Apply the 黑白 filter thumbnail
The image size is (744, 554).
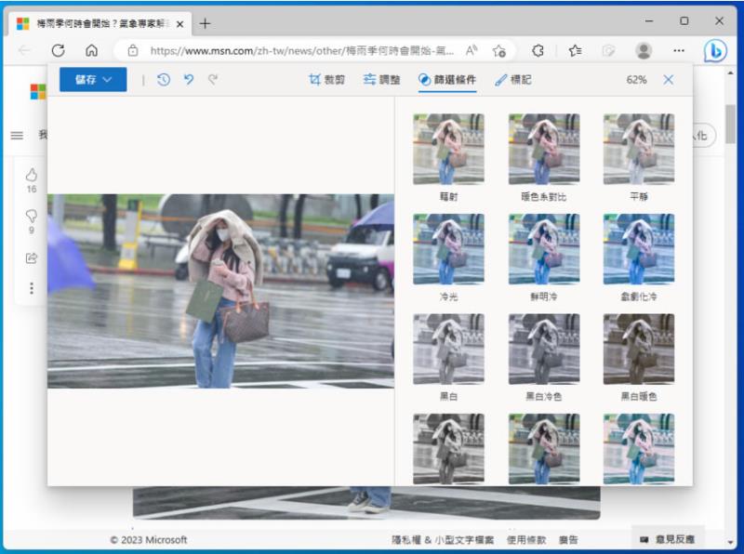[448, 350]
